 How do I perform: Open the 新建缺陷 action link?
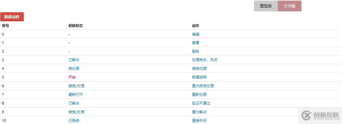point(199,77)
